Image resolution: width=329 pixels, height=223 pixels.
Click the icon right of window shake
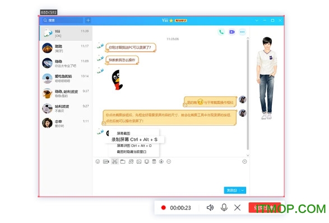154,162
